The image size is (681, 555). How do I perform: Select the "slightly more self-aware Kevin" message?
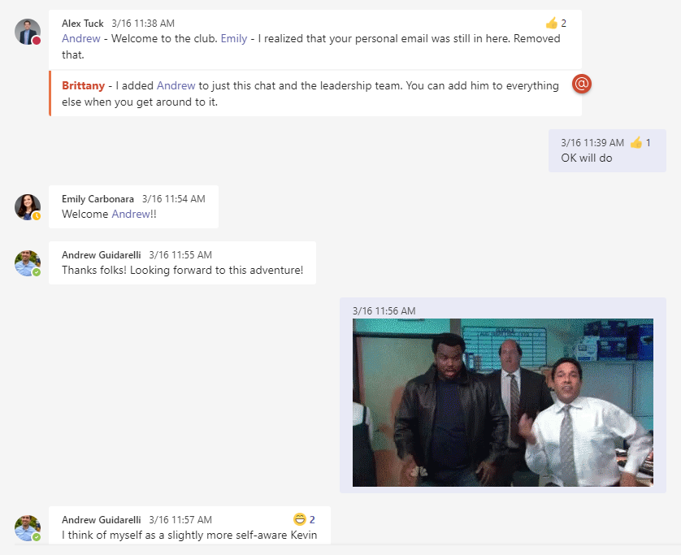190,526
